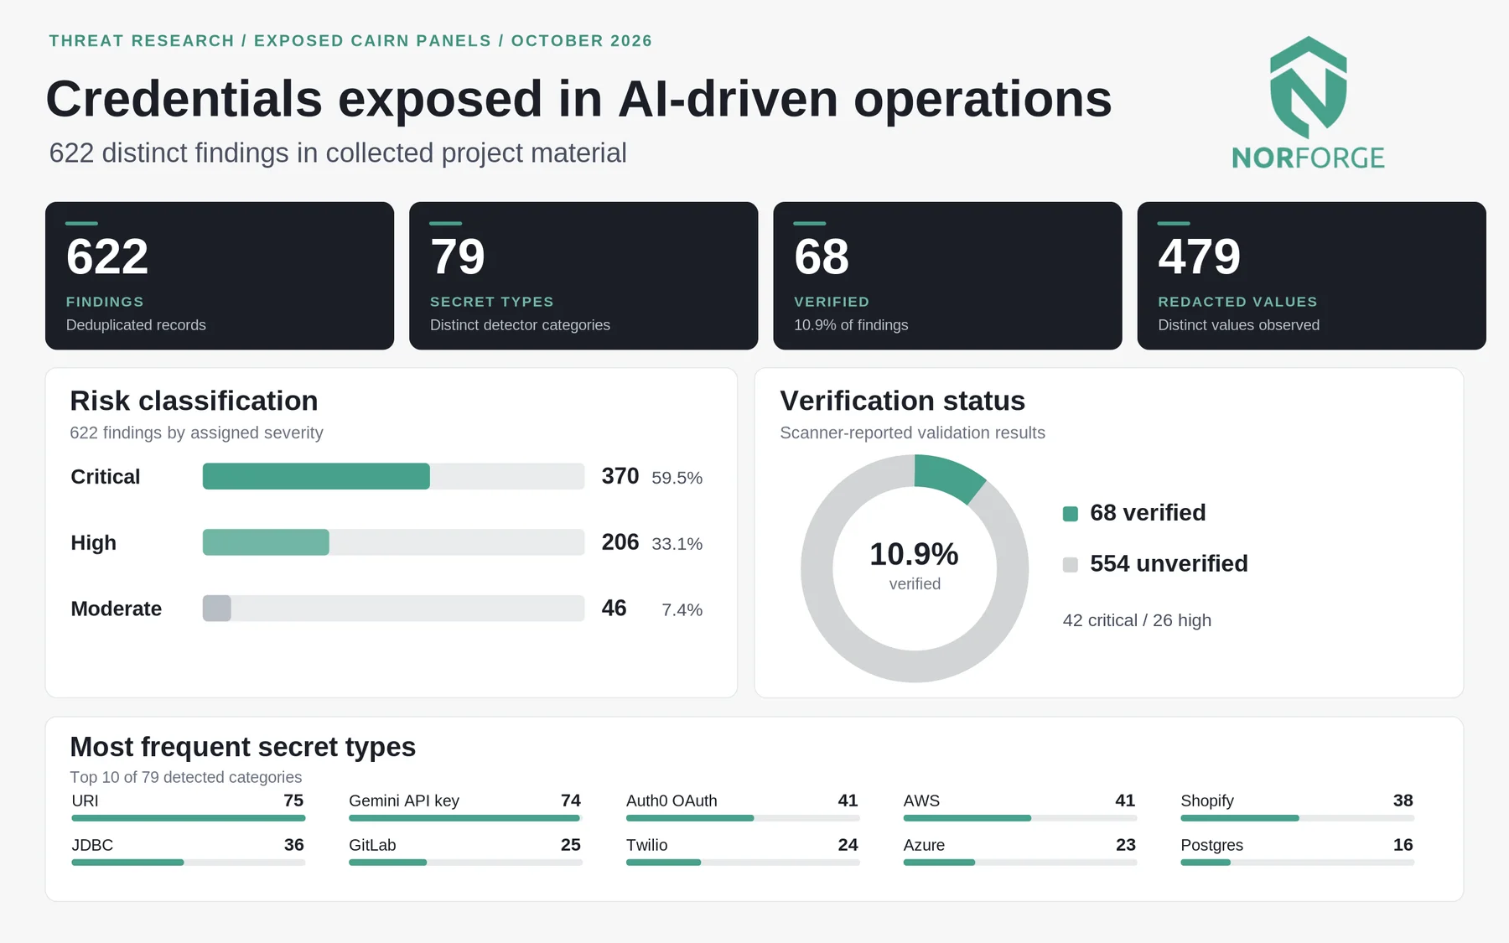Open the Secret Types stat card
This screenshot has height=943, width=1509.
pos(583,276)
